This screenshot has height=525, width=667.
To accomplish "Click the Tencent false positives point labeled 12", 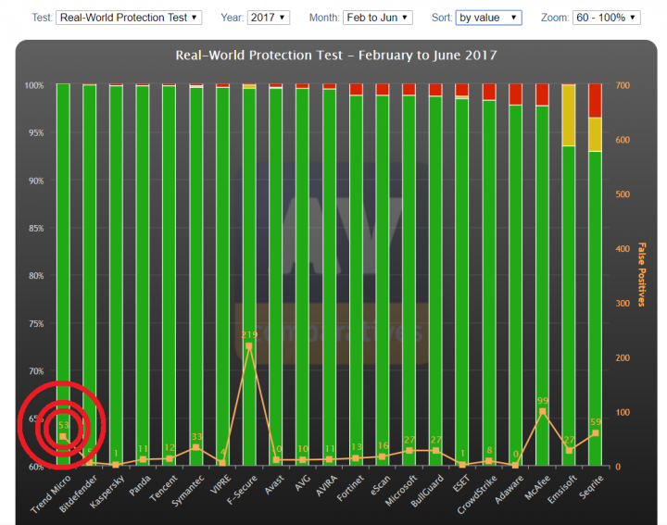I will click(170, 458).
